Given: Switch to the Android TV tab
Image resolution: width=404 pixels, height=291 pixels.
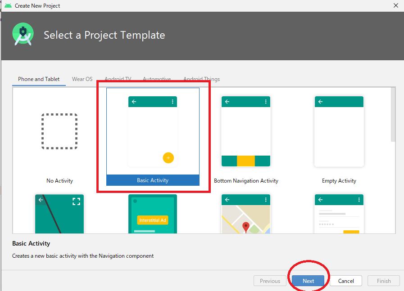Looking at the screenshot, I should (x=118, y=79).
